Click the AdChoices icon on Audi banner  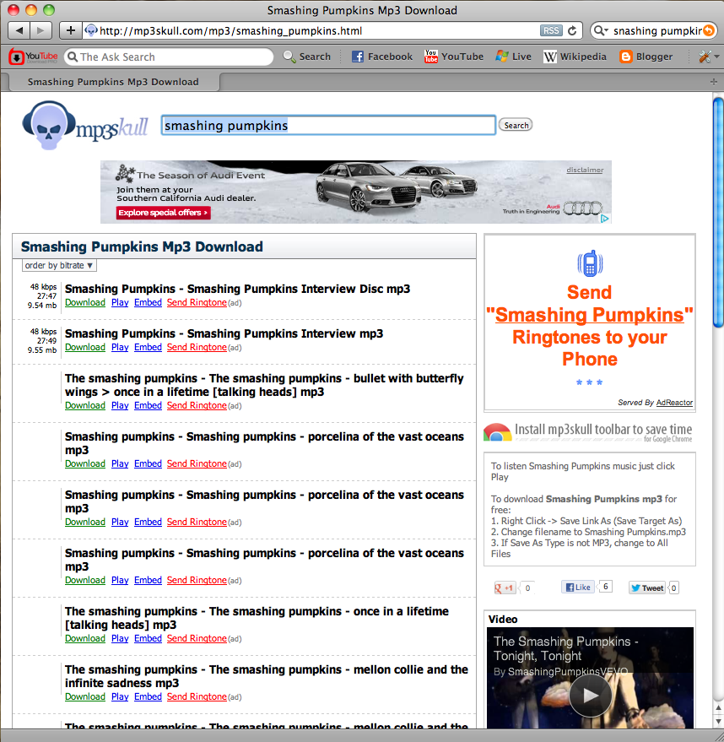[x=604, y=218]
